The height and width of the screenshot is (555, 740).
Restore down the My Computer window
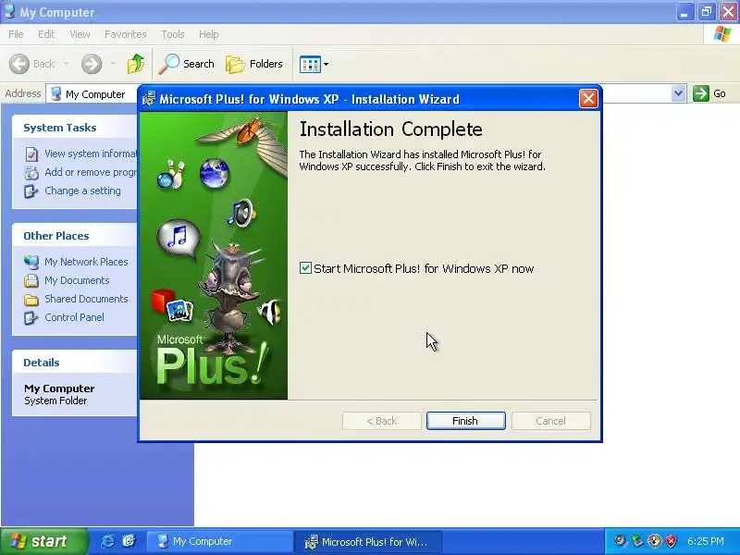pyautogui.click(x=706, y=12)
